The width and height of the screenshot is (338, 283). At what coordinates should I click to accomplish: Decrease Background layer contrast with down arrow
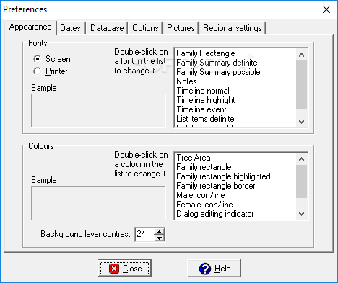tap(159, 238)
